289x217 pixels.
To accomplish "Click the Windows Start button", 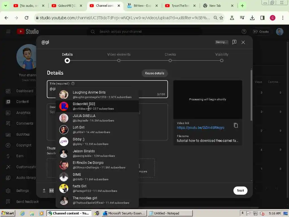I will point(8,213).
